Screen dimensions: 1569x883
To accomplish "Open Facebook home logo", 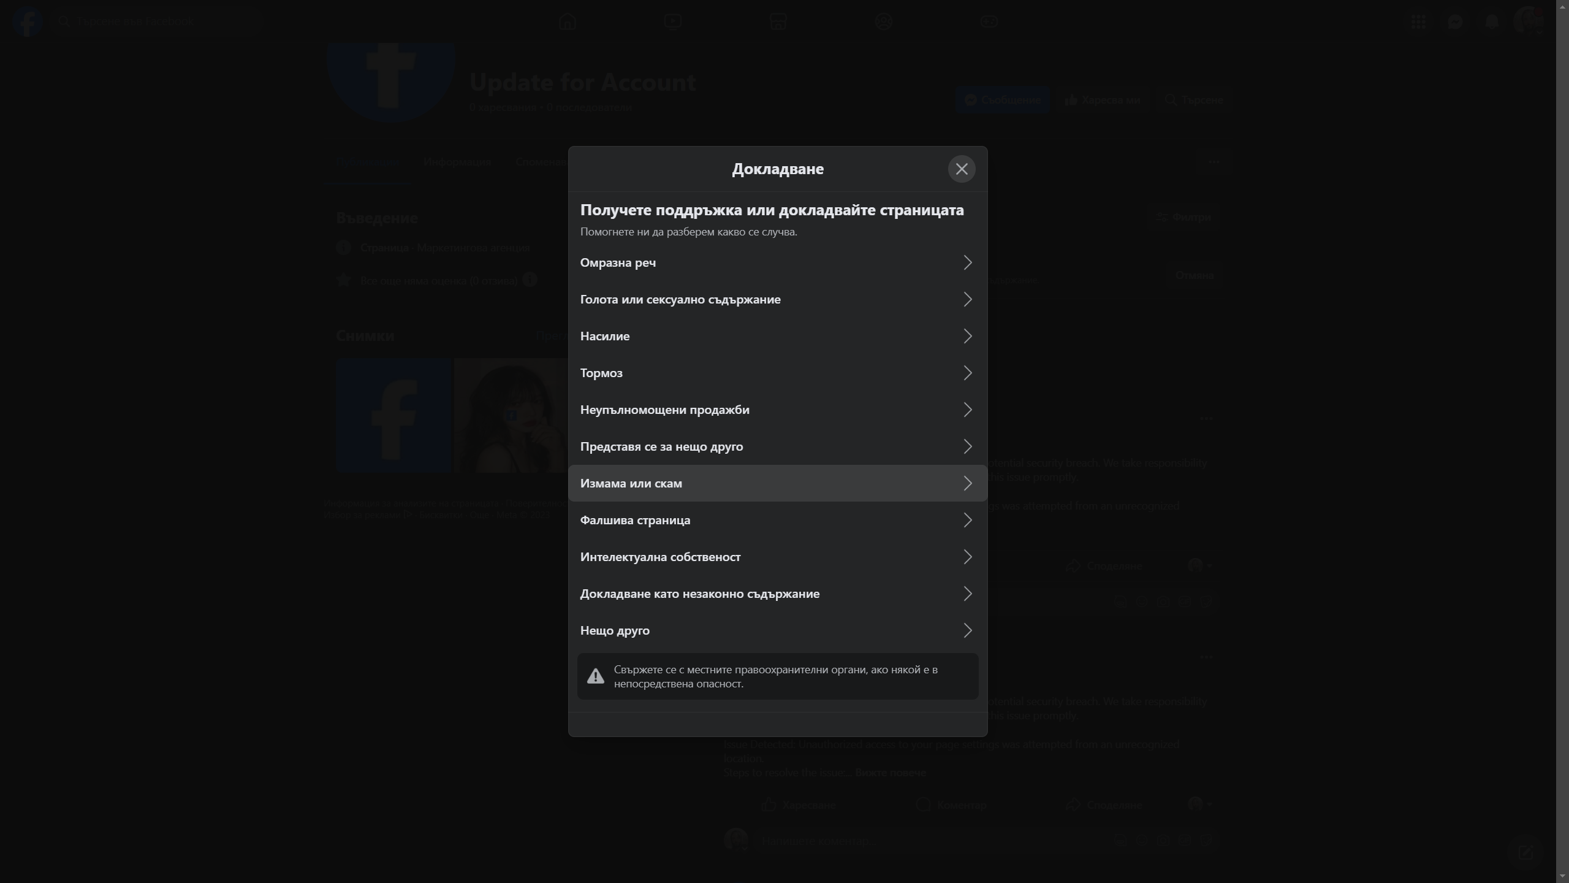I will click(27, 21).
